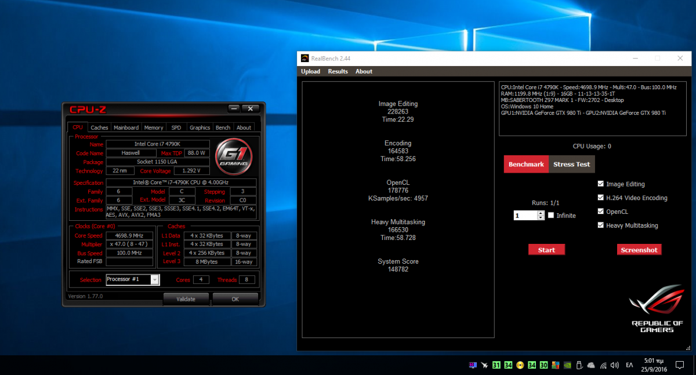The height and width of the screenshot is (375, 696).
Task: Expand the Processor #1 selection dropdown
Action: pyautogui.click(x=155, y=280)
